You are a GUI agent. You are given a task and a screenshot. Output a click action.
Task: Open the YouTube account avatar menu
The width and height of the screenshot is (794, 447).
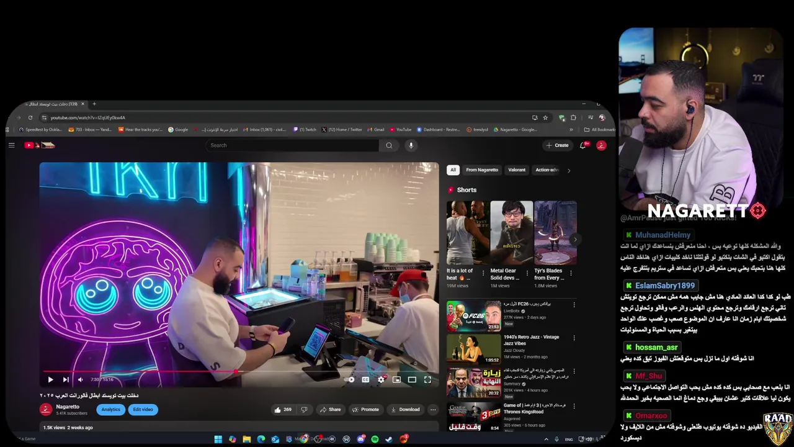point(601,145)
